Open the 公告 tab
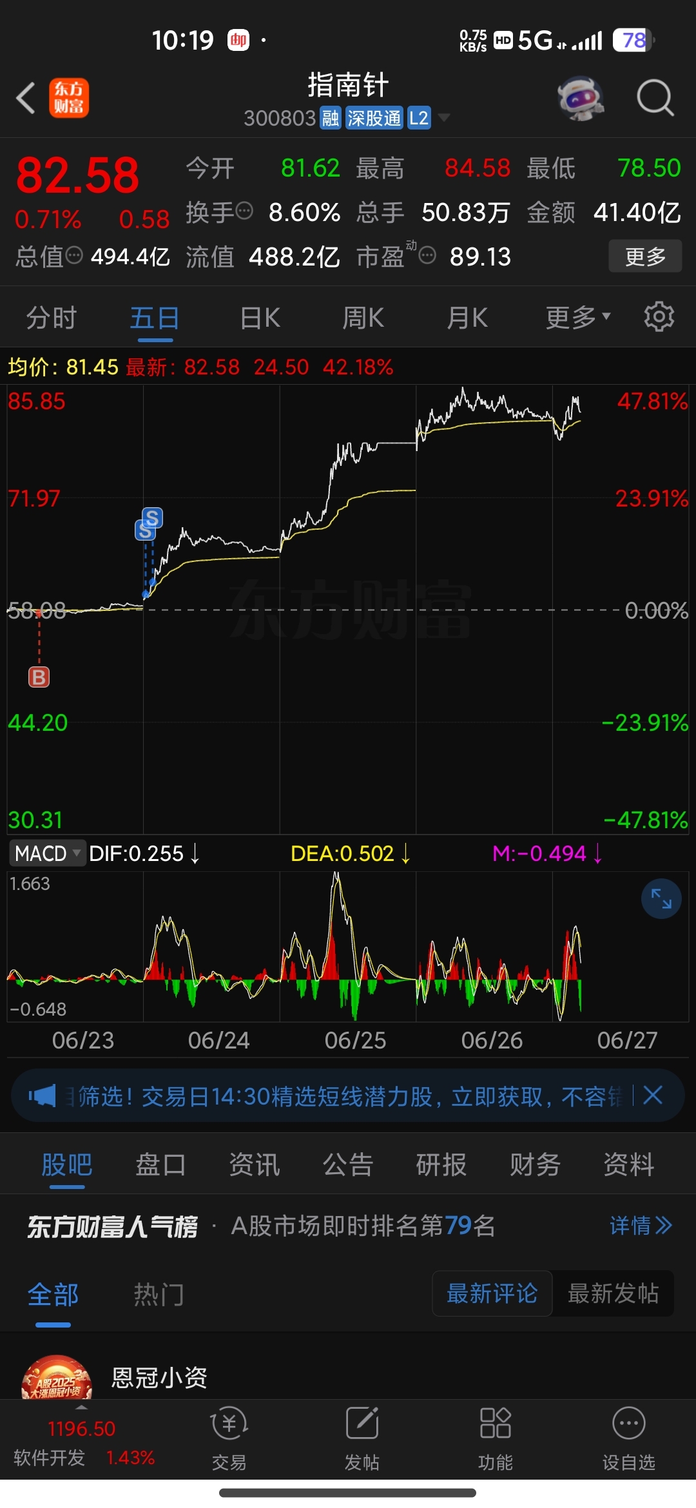The width and height of the screenshot is (696, 1508). pyautogui.click(x=348, y=1165)
